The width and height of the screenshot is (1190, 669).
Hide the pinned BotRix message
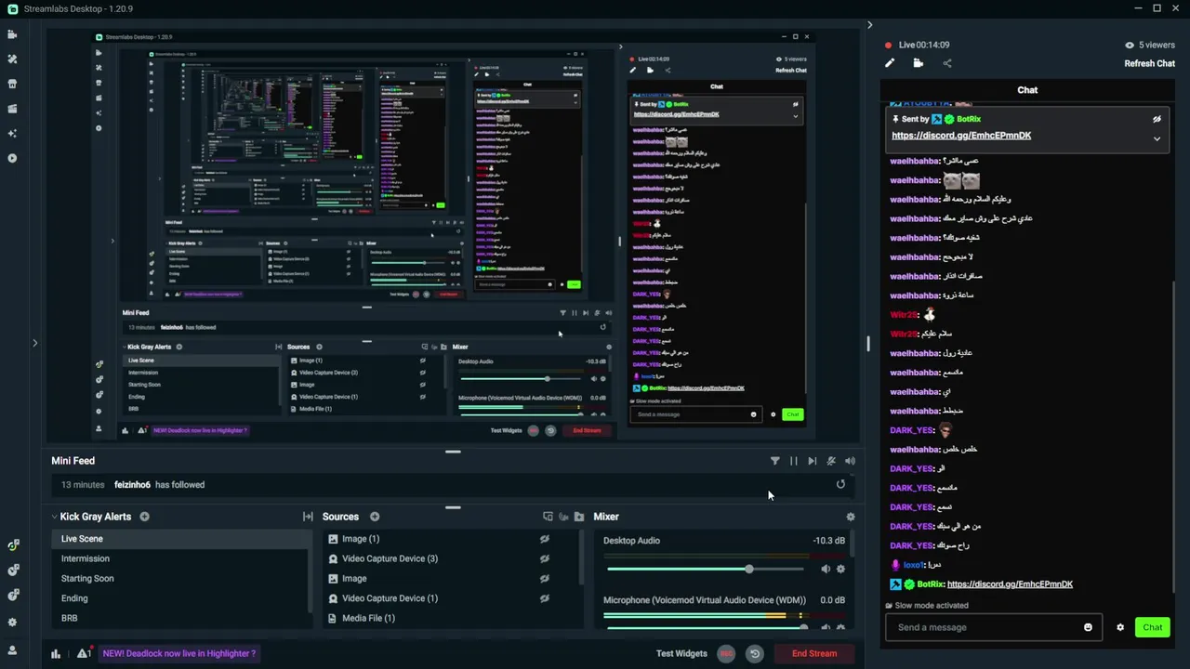click(x=1157, y=119)
